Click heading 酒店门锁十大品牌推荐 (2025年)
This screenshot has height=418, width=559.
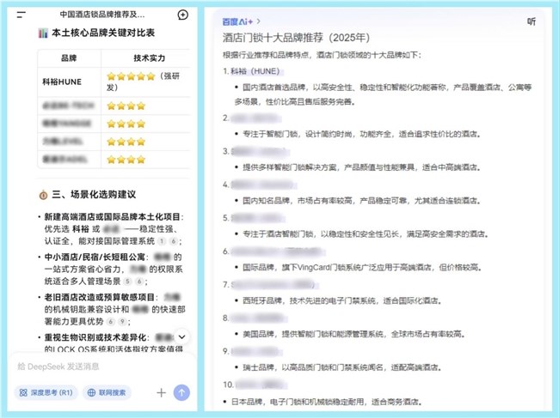pyautogui.click(x=296, y=38)
